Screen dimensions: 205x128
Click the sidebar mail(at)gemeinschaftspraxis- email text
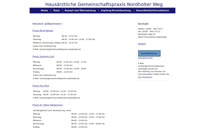(x=151, y=66)
